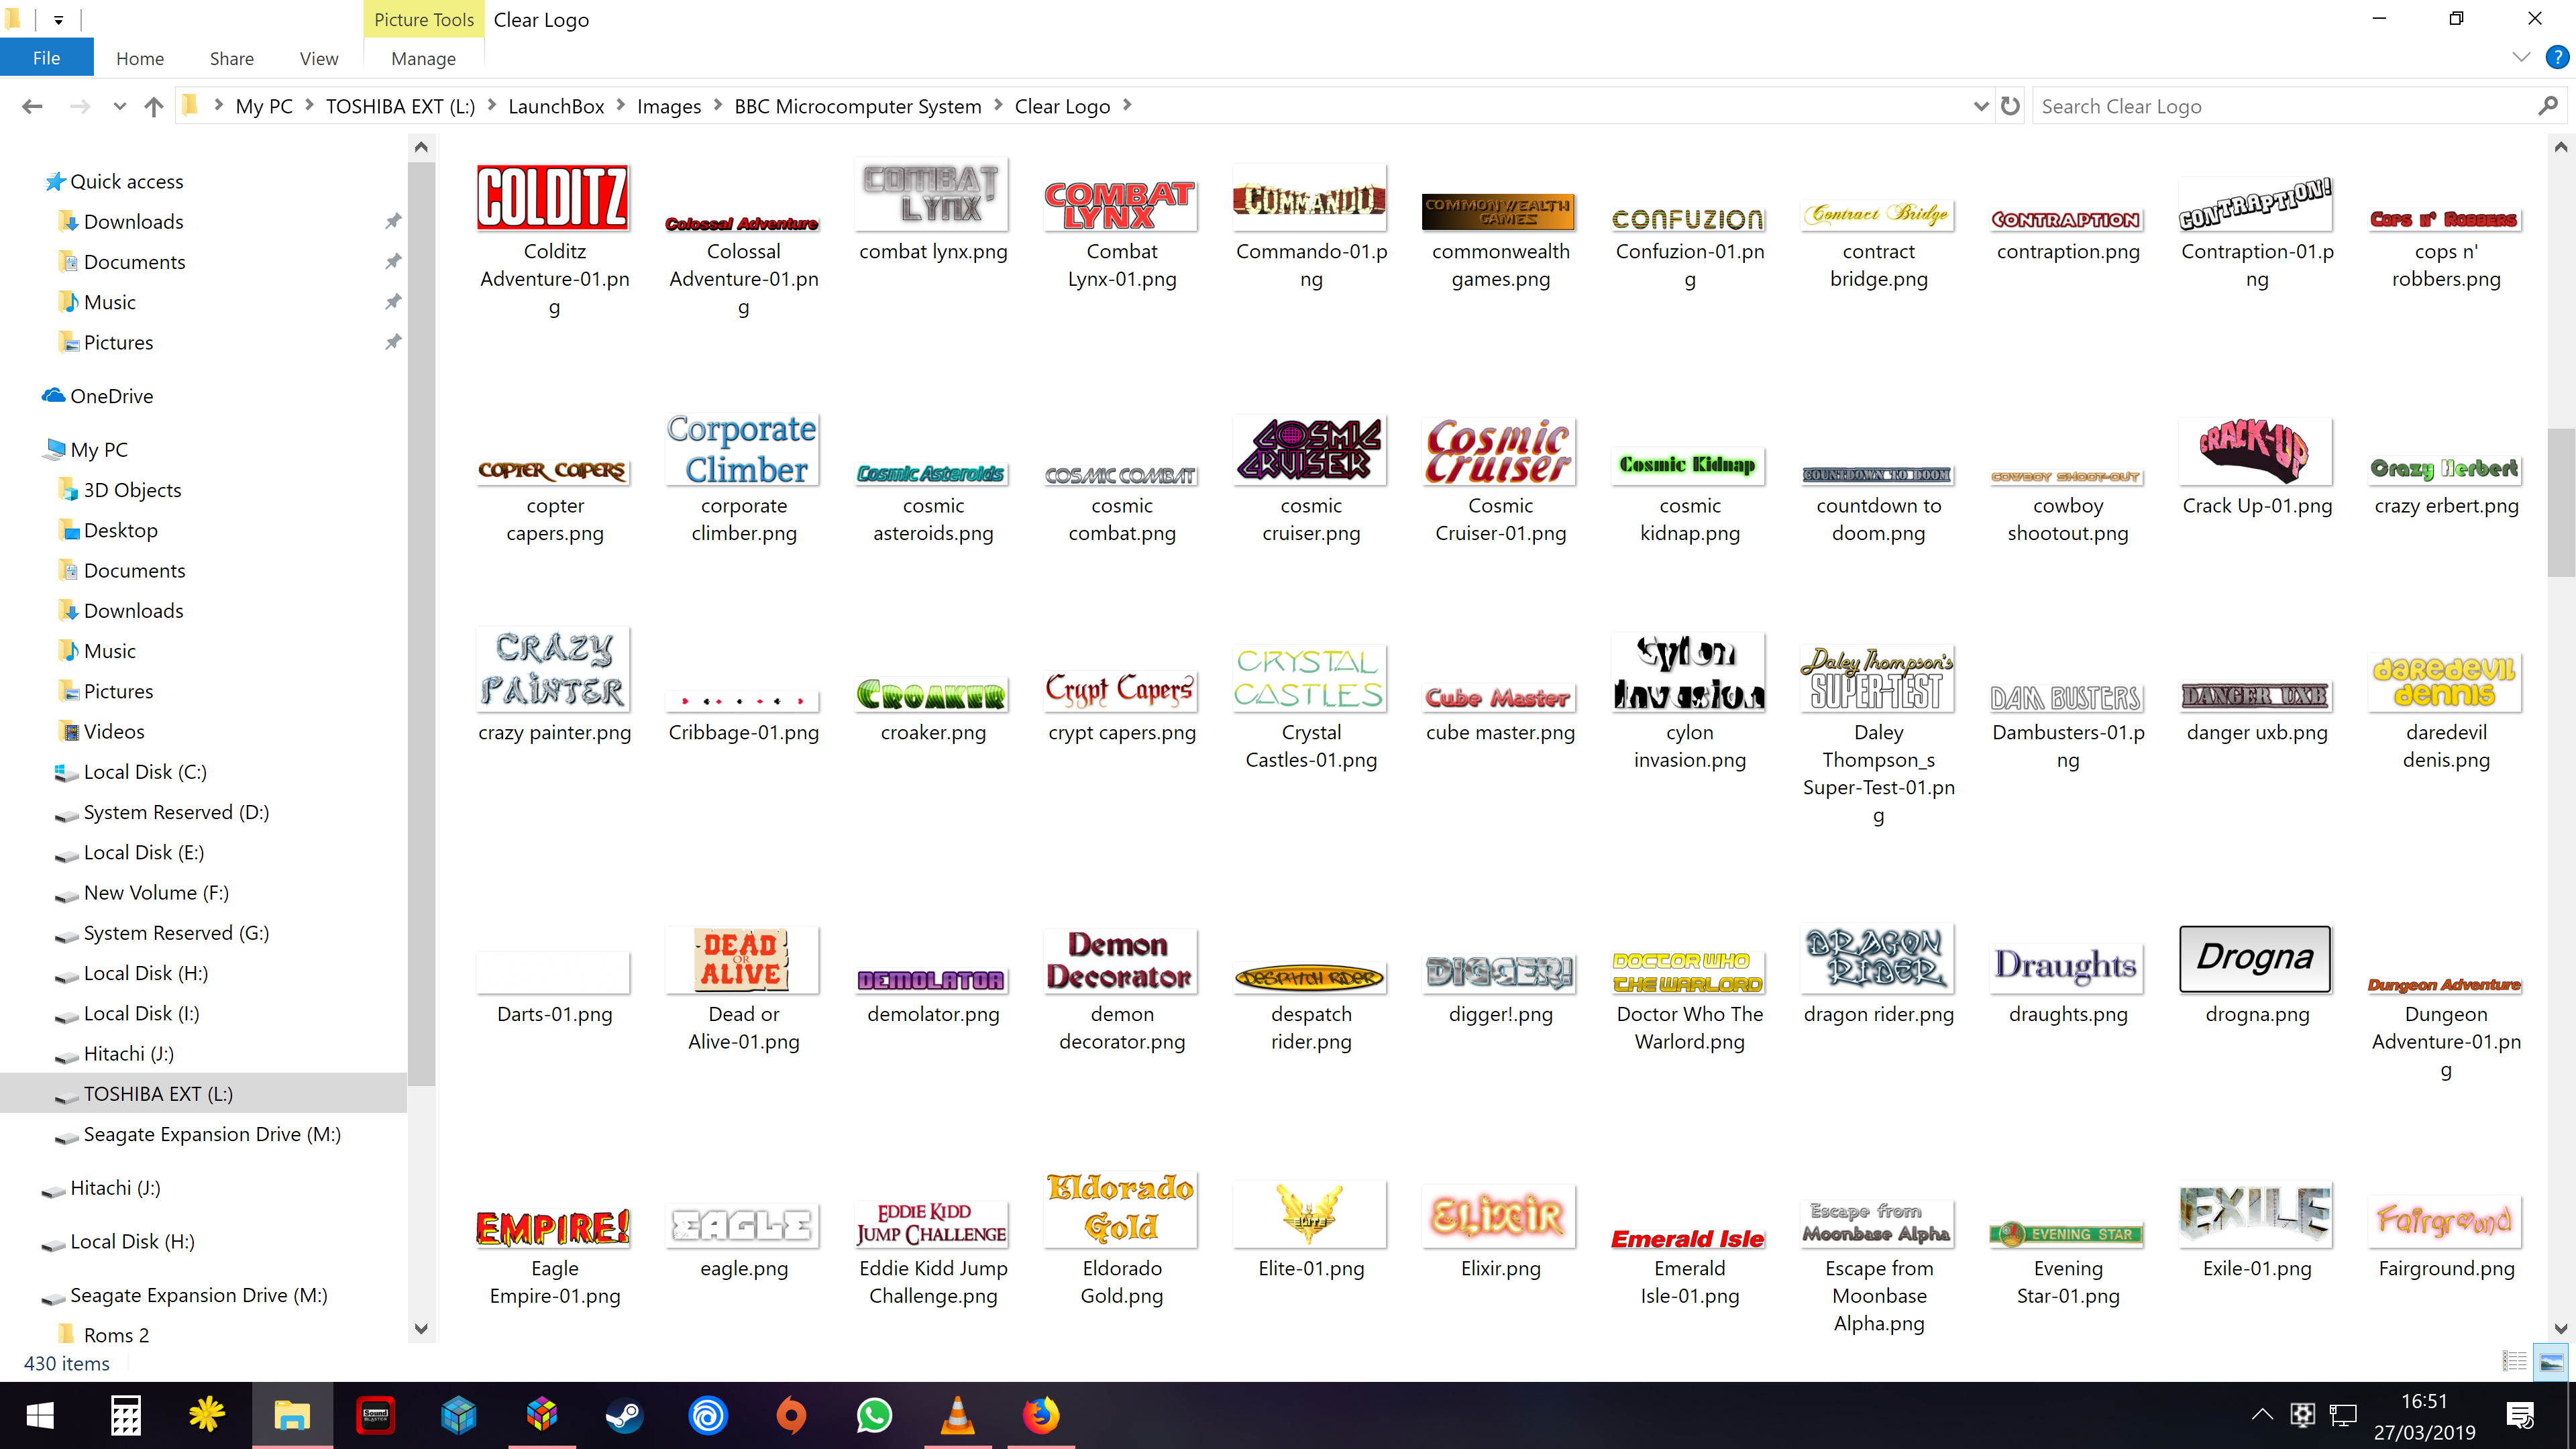Open Windows Start menu
The image size is (2576, 1449).
(41, 1415)
